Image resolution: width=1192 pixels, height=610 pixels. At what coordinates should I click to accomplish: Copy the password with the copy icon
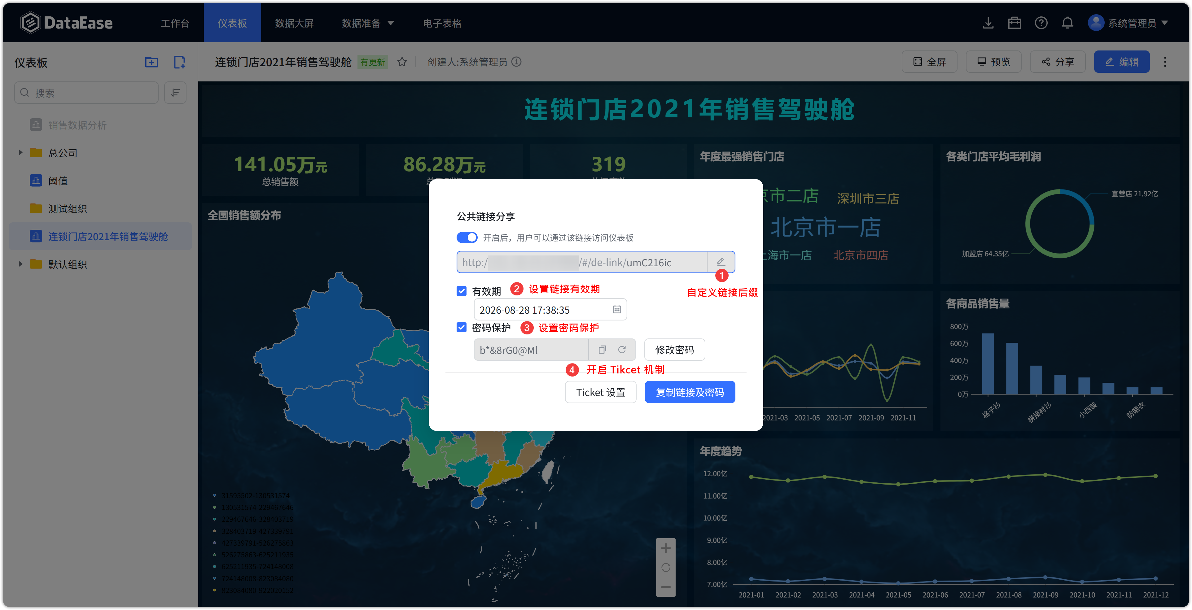pyautogui.click(x=602, y=350)
